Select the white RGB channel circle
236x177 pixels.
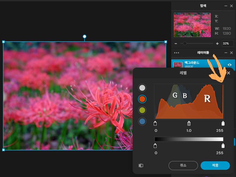[142, 88]
